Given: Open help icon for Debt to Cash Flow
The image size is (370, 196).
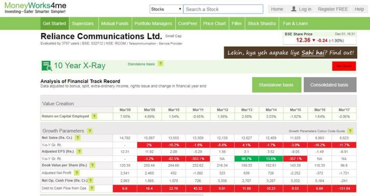Looking at the screenshot, I should pos(91,188).
